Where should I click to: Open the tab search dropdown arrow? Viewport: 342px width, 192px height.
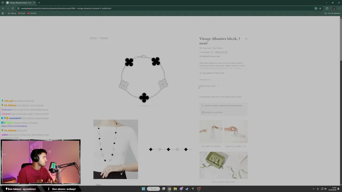2,3
